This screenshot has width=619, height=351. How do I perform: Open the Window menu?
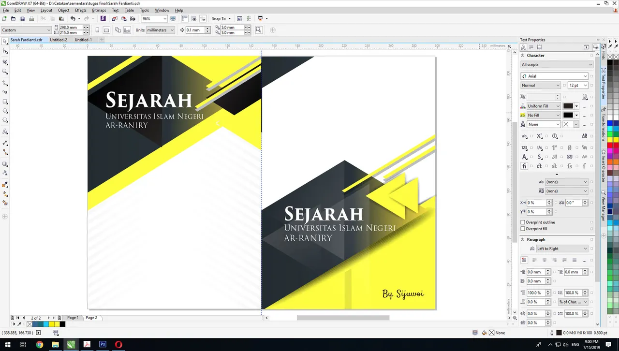click(x=162, y=10)
